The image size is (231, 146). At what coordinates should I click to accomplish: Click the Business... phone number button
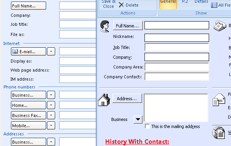pos(29,95)
